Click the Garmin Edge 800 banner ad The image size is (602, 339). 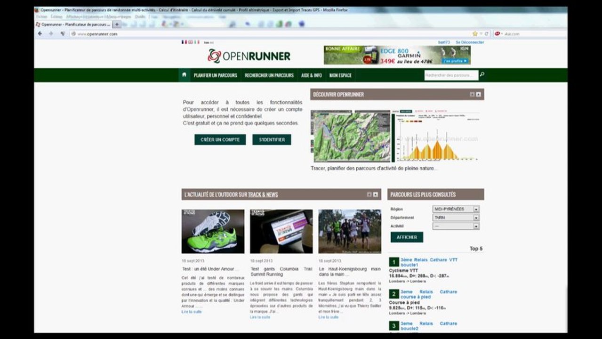(397, 55)
